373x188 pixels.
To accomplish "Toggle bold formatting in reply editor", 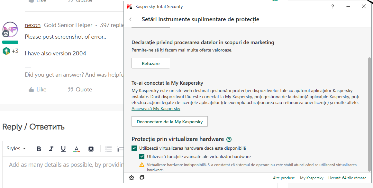I will click(x=39, y=149).
